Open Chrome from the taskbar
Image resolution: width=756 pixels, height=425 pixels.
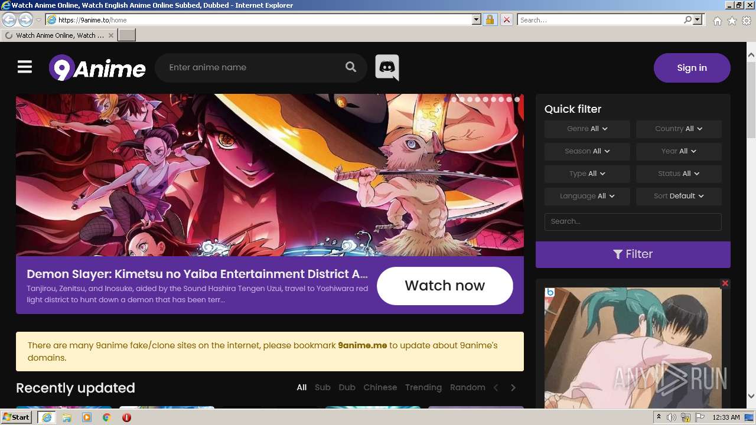tap(106, 417)
